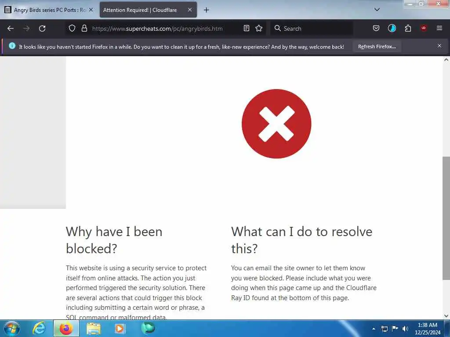Open the uBlock Origin extension icon
This screenshot has height=337, width=450.
[x=424, y=28]
